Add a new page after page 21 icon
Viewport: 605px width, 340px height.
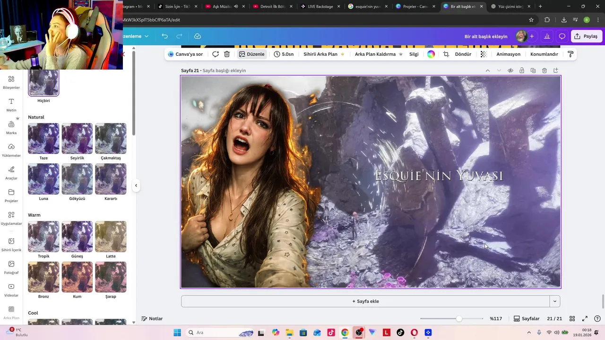(556, 70)
